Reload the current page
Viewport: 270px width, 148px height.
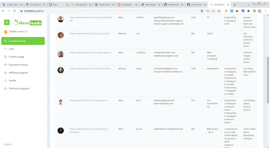point(15,11)
